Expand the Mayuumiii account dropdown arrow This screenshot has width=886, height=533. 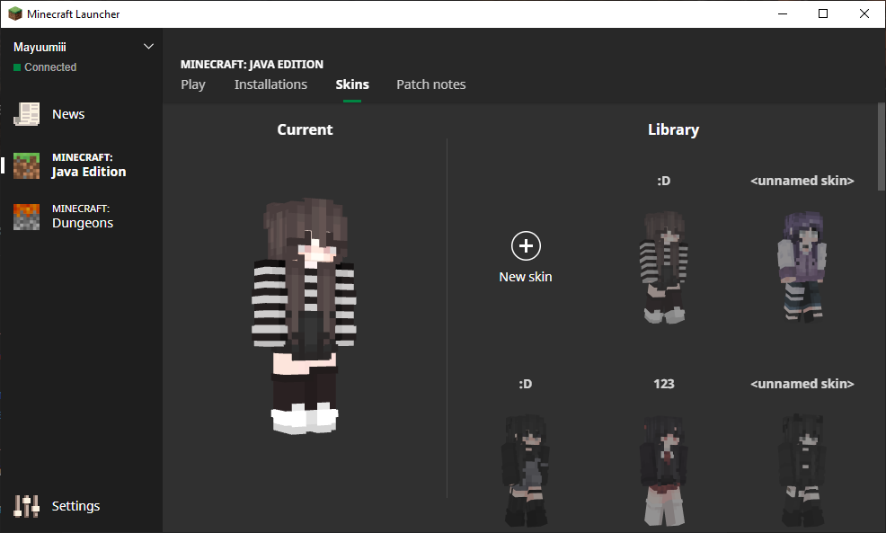tap(148, 47)
